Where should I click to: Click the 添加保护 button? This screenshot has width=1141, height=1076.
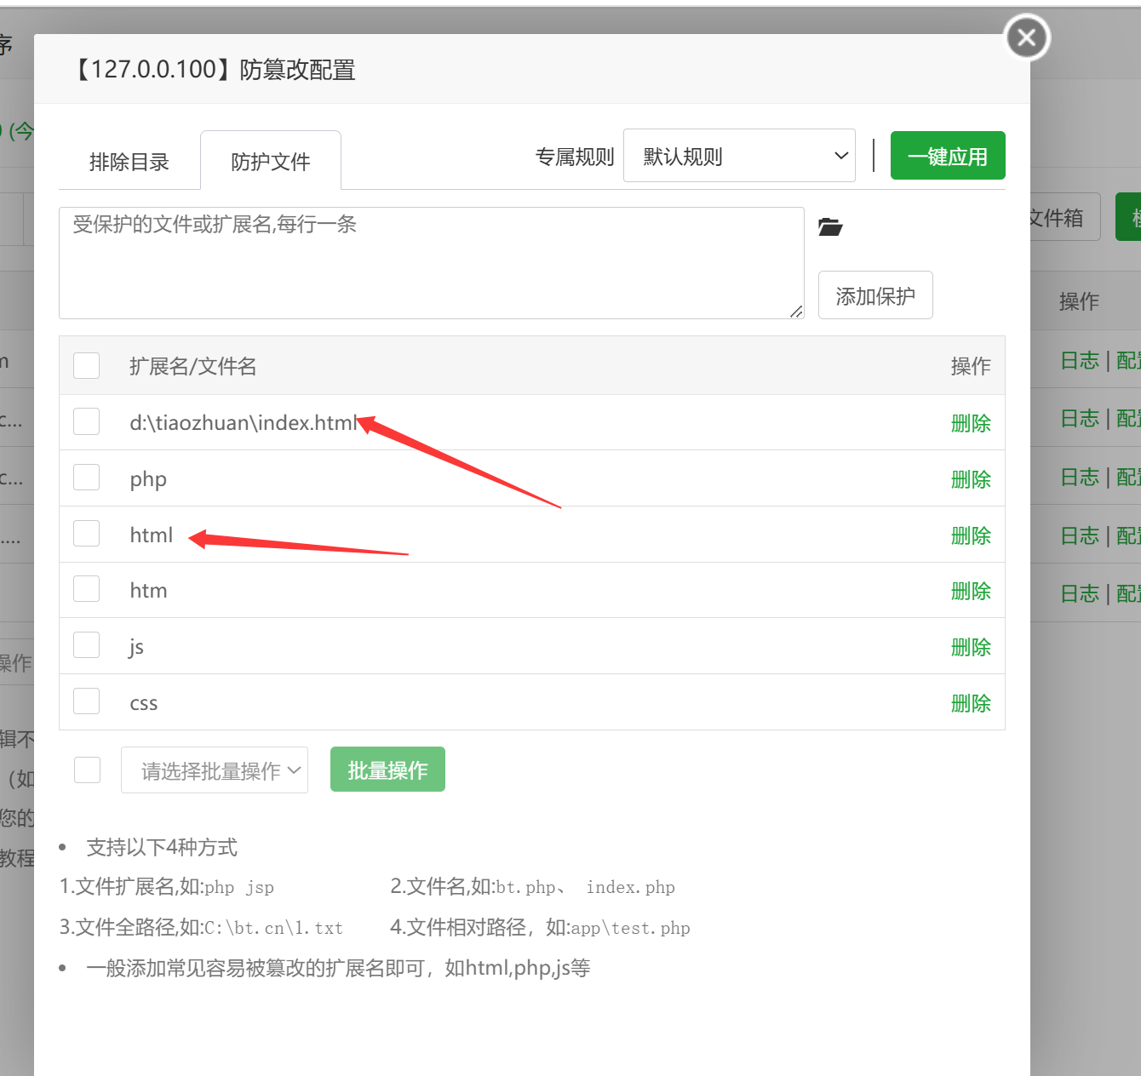(x=875, y=295)
